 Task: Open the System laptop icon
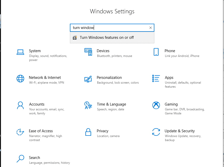tap(20, 52)
